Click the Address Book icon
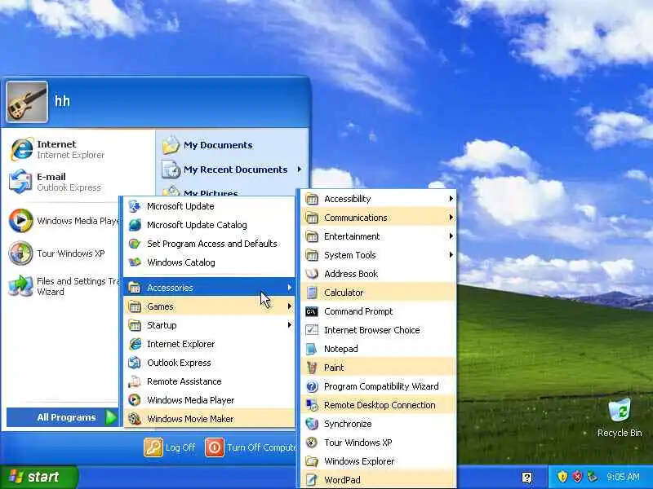The height and width of the screenshot is (489, 653). click(312, 274)
